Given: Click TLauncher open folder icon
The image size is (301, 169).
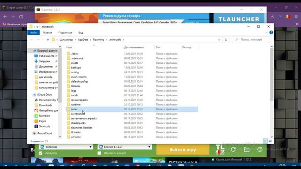Looking at the screenshot, I should pyautogui.click(x=246, y=149).
